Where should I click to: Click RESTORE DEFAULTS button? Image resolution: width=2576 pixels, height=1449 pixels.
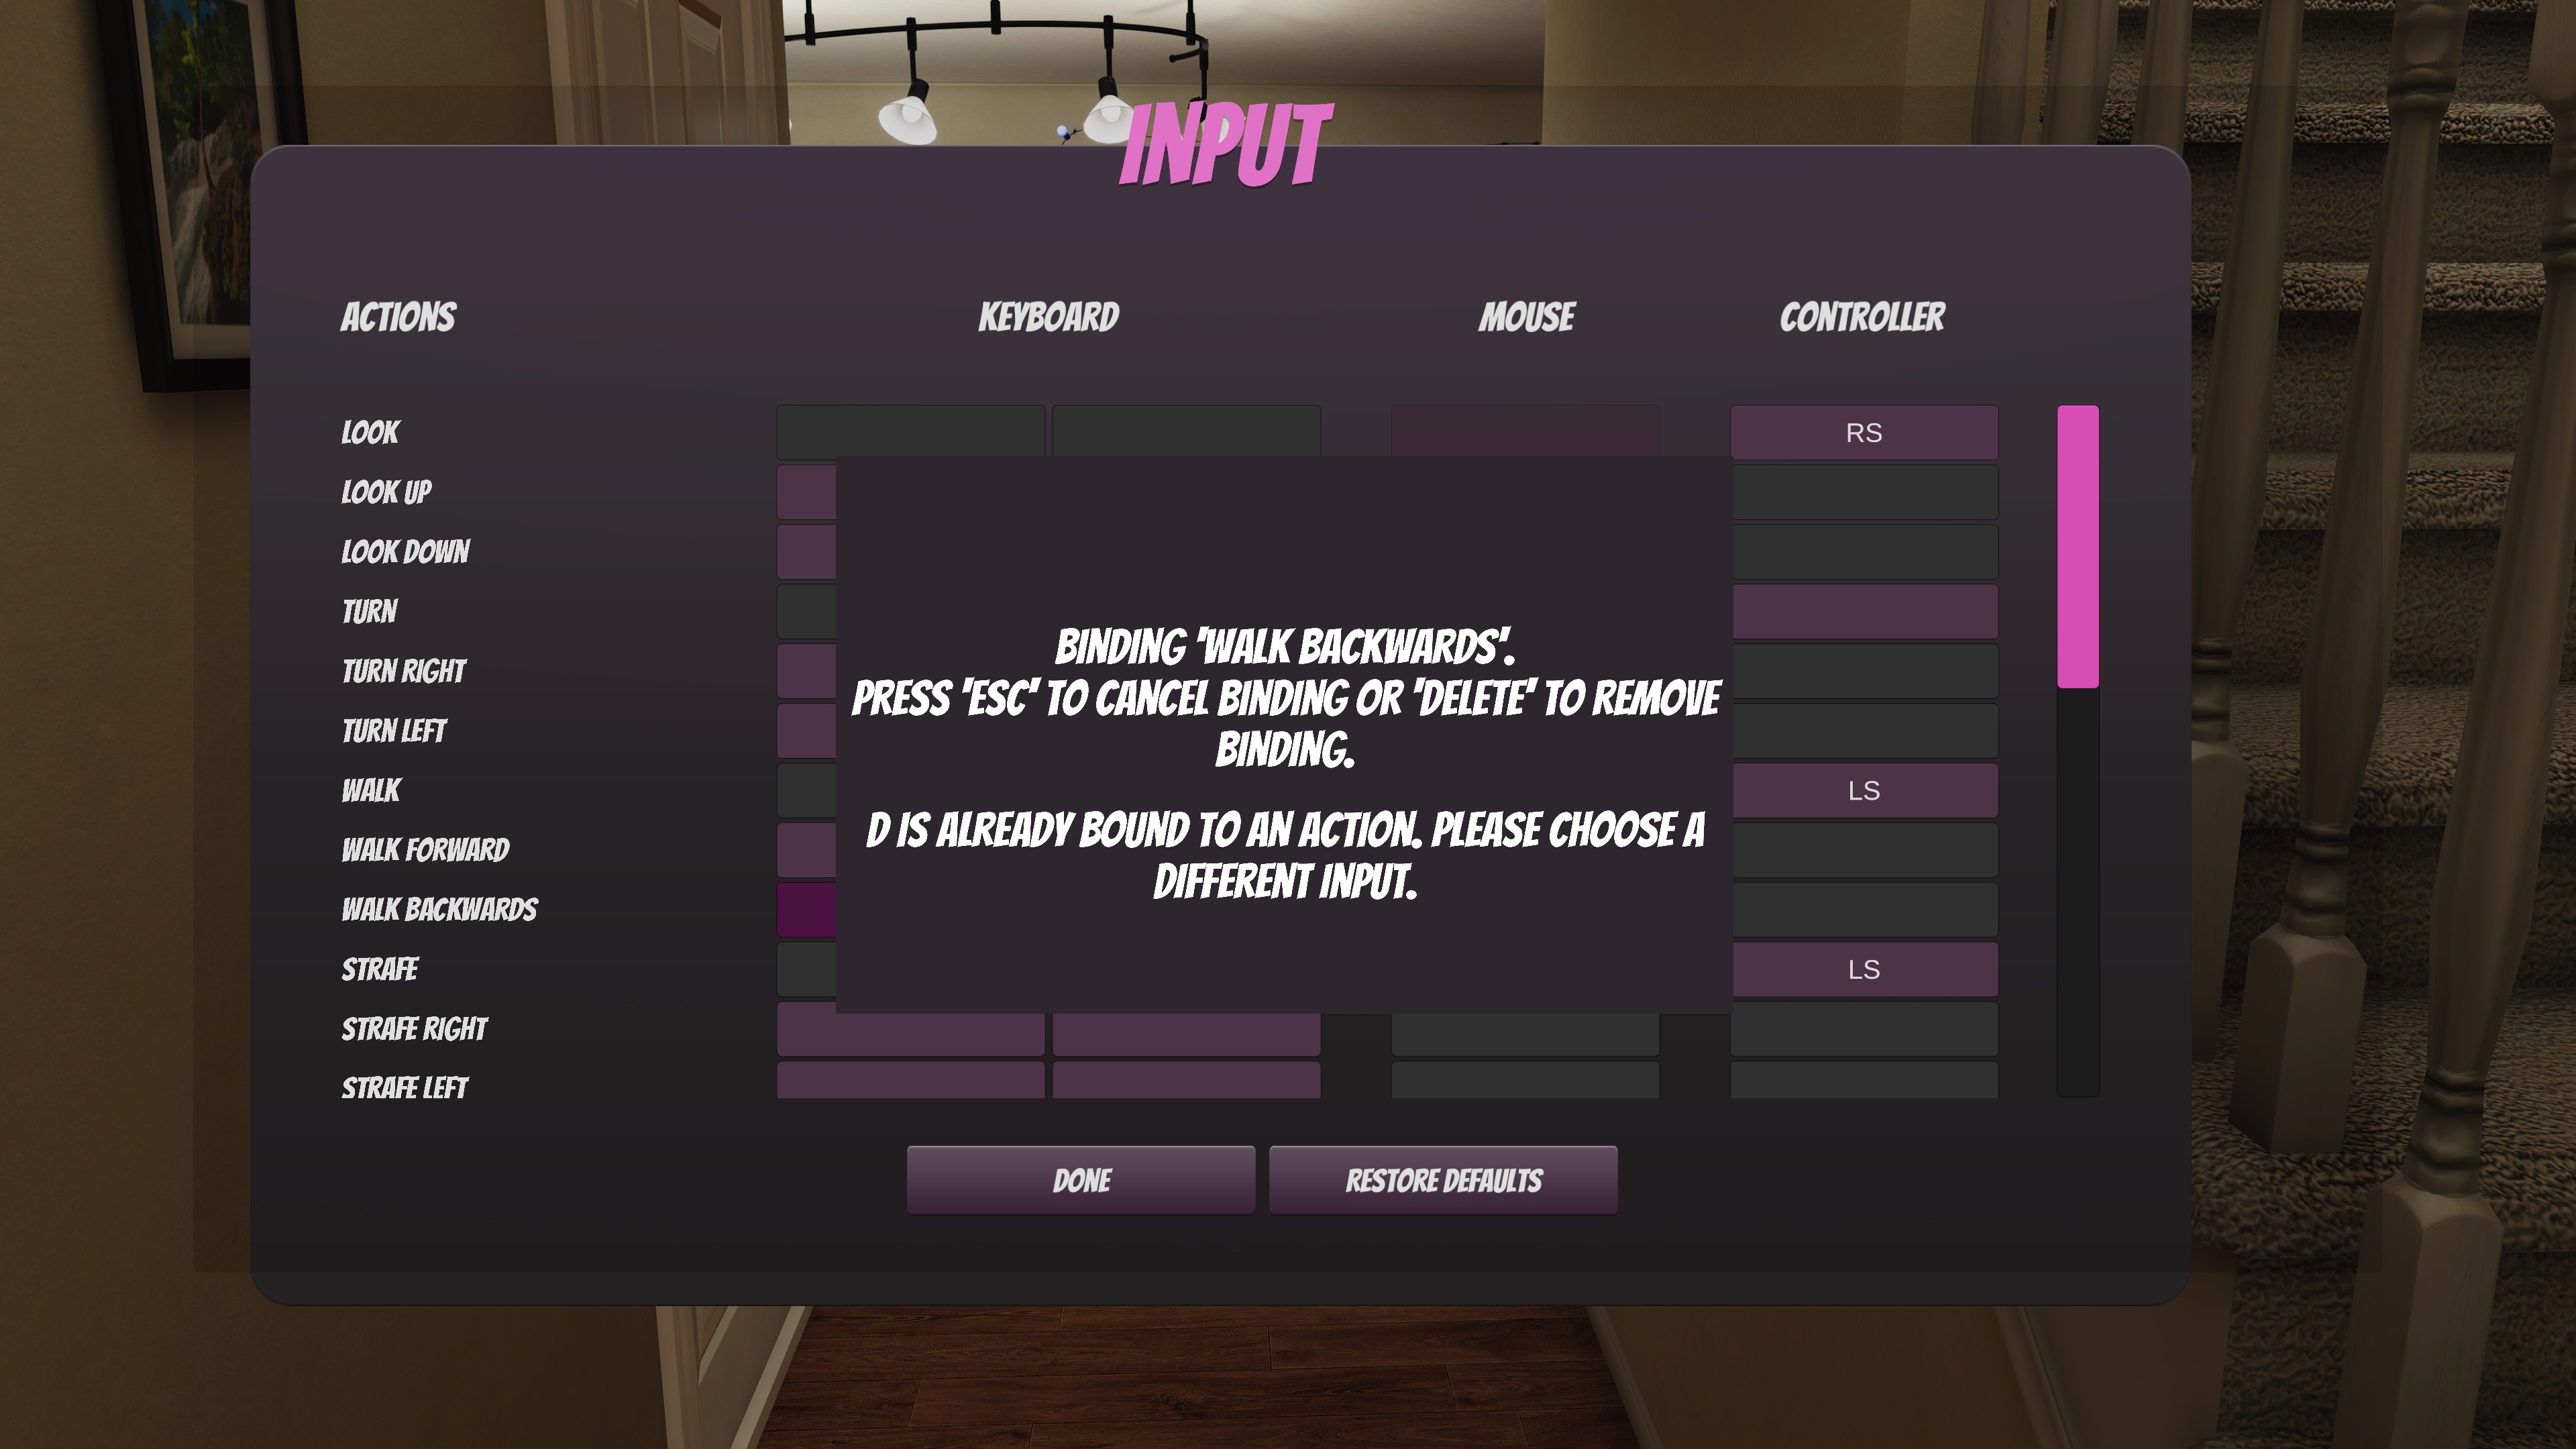coord(1442,1180)
